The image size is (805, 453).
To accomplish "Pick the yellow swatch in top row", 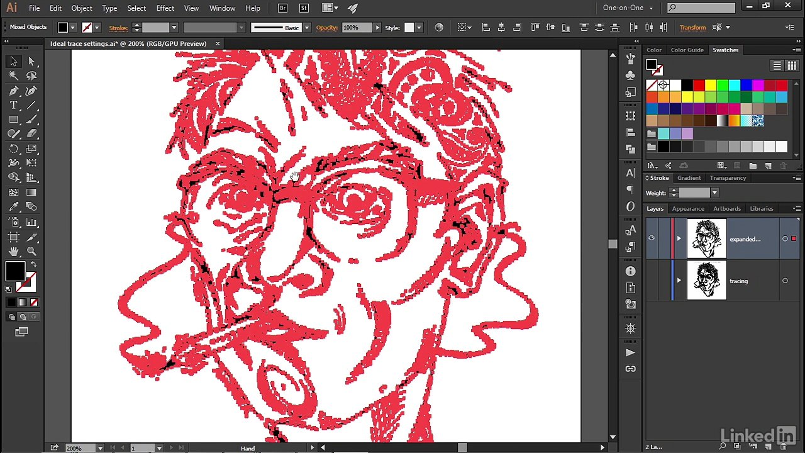I will click(711, 85).
